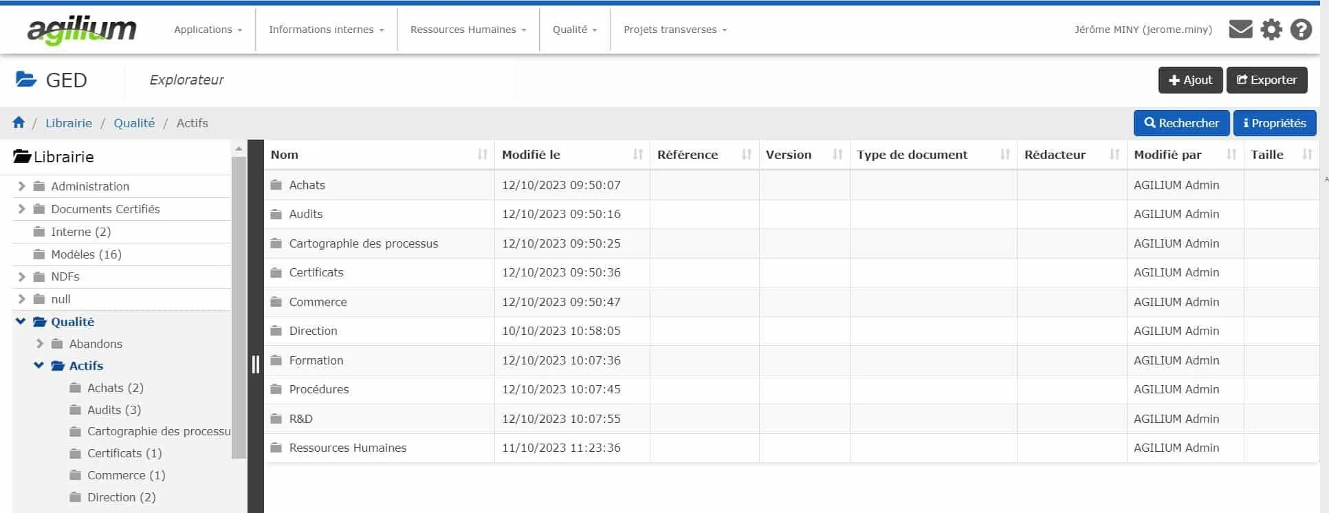
Task: Click folder icon of Cartographie des processus row
Action: [276, 243]
